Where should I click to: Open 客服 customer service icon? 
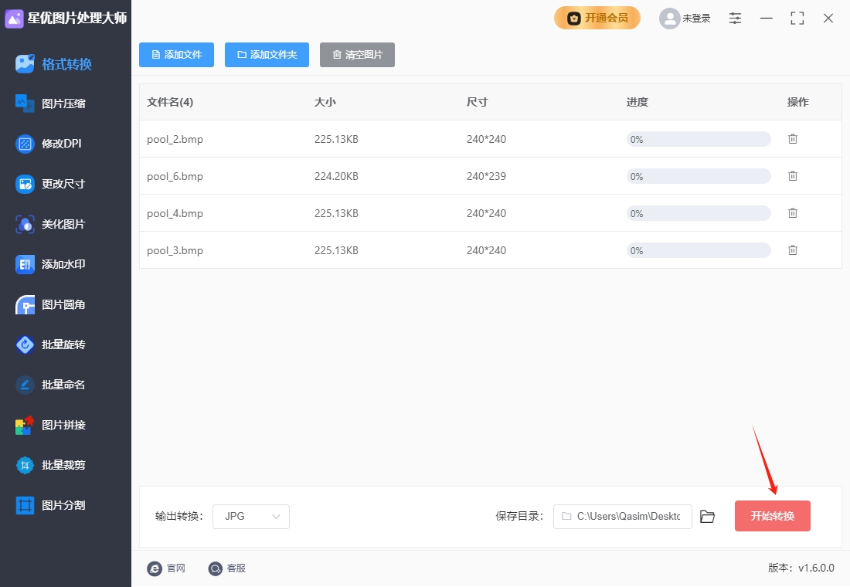point(216,568)
